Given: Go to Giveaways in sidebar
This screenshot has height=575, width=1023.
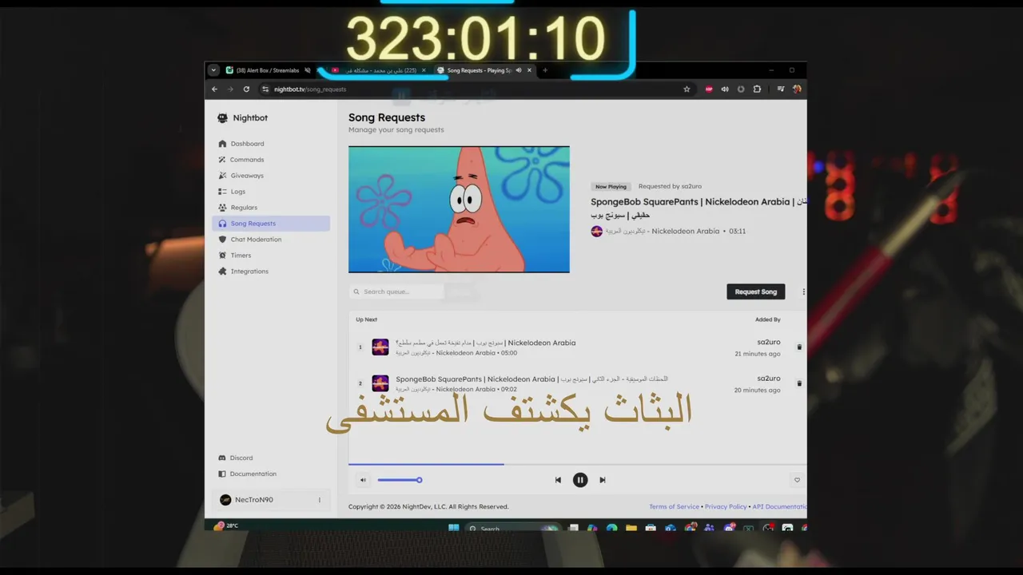Looking at the screenshot, I should (271, 176).
